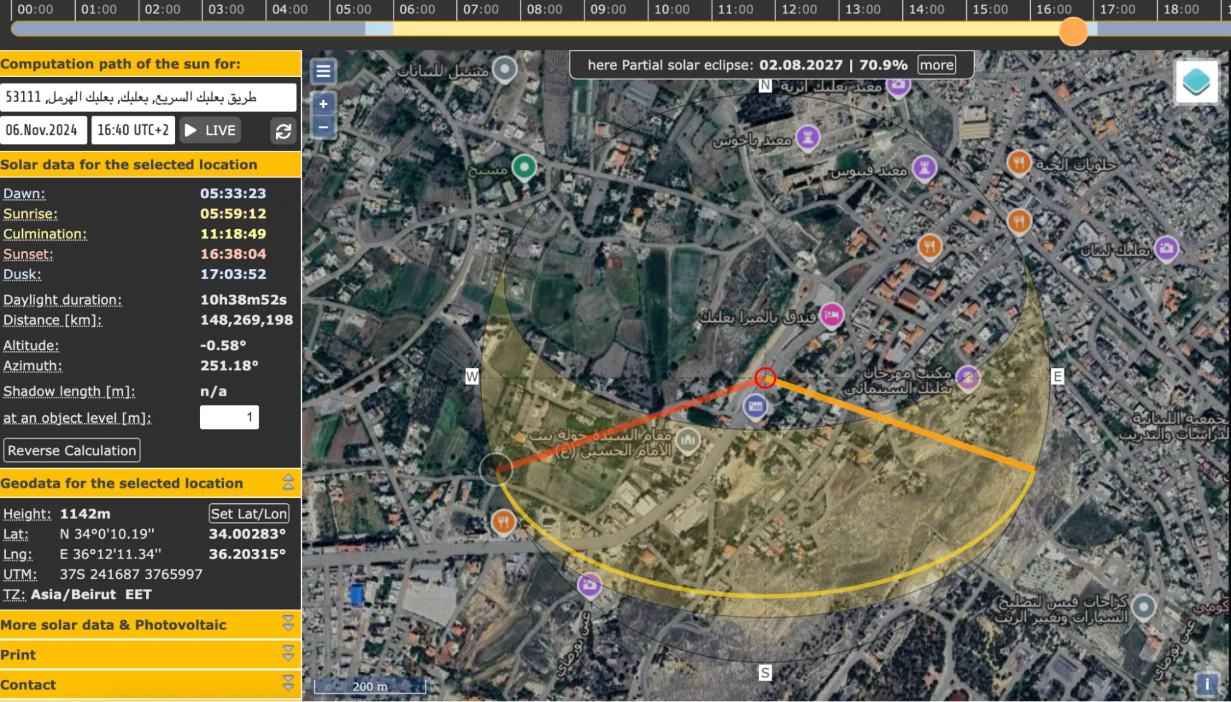This screenshot has width=1231, height=702.
Task: Click the UTM value 37S 241687 3765997
Action: point(131,575)
